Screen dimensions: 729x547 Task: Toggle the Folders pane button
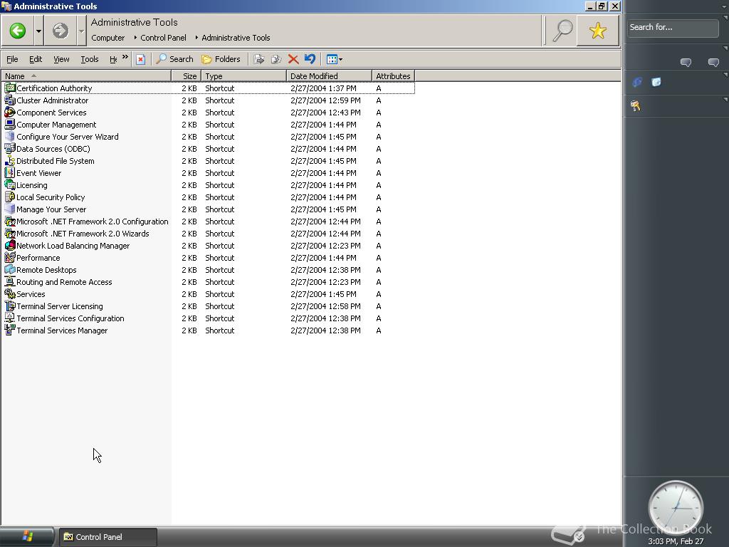click(x=221, y=59)
